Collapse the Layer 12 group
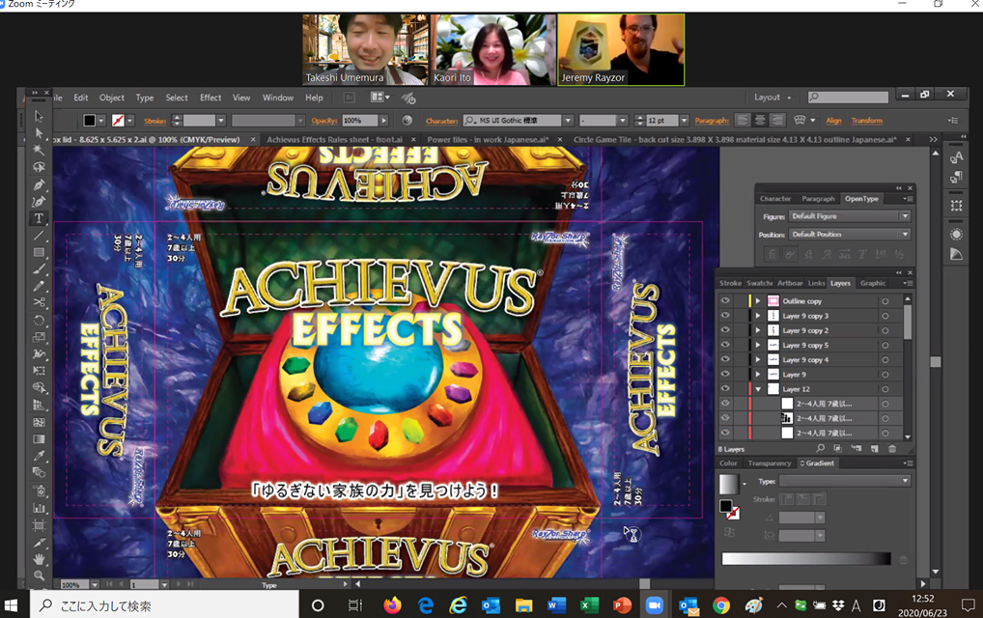The image size is (983, 618). 758,389
